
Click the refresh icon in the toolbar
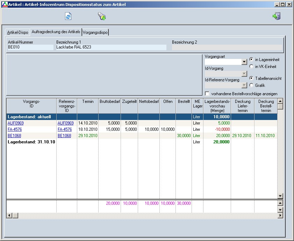68,16
